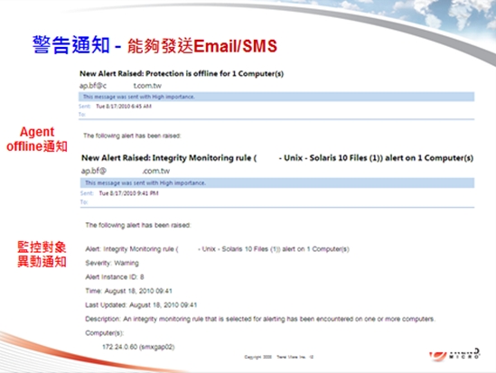The width and height of the screenshot is (496, 373).
Task: Click the Last Updated August 18 line
Action: pyautogui.click(x=141, y=305)
